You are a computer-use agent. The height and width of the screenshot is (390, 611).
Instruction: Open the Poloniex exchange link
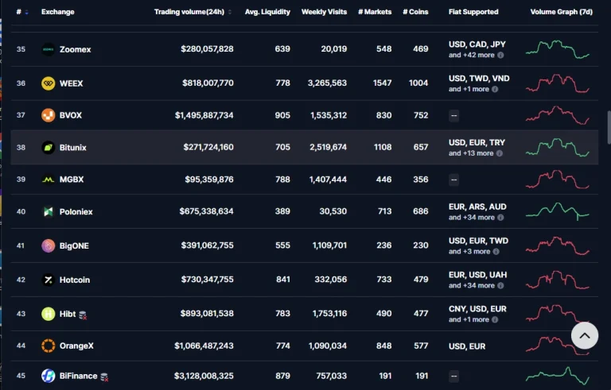76,212
